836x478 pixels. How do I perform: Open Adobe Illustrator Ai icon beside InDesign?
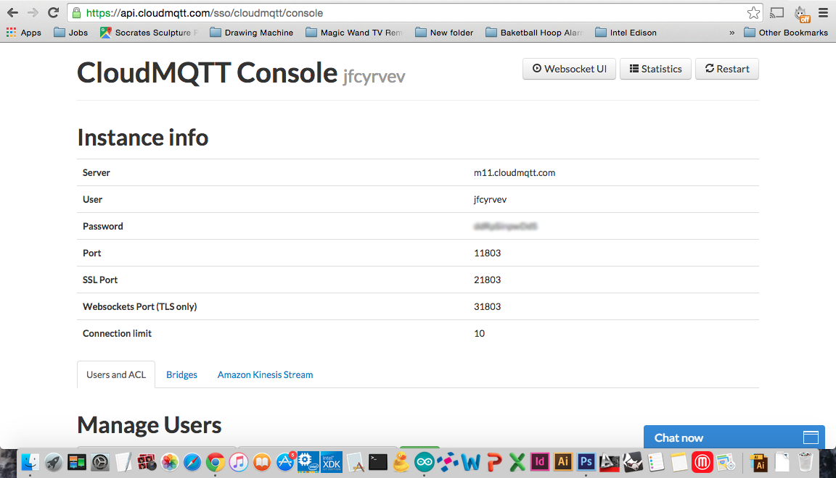click(562, 461)
